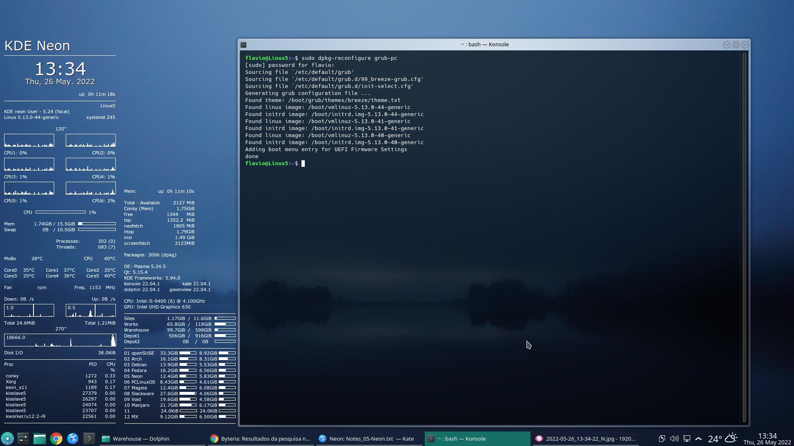Switch to the Gwenview jpg image window

(x=585, y=439)
